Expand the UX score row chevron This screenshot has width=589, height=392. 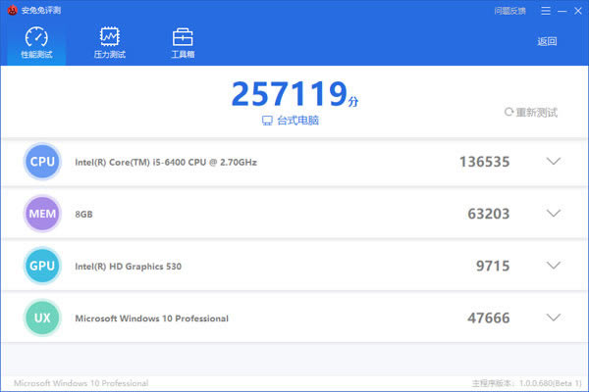pos(554,318)
